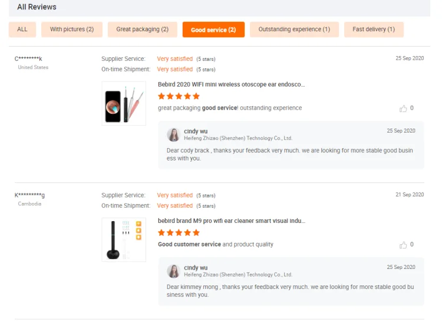442x325 pixels.
Task: Filter reviews With pictures (2)
Action: point(72,29)
